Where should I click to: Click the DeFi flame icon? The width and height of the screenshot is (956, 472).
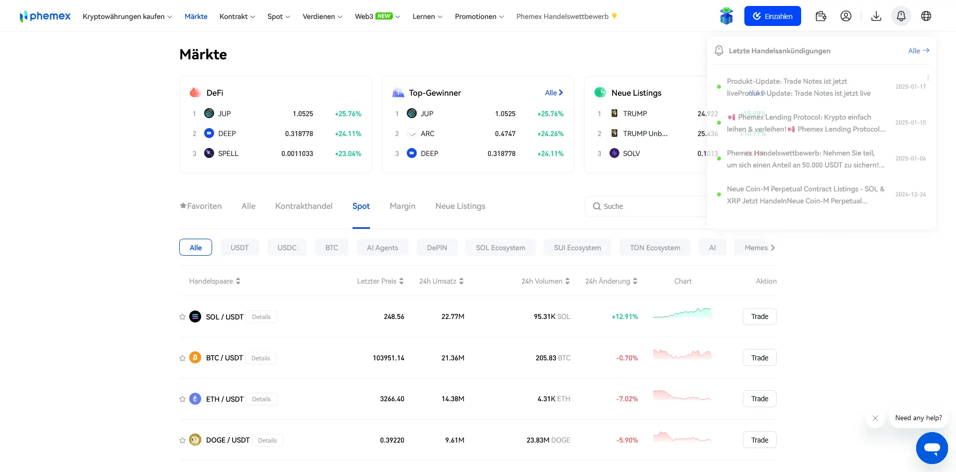pos(195,93)
